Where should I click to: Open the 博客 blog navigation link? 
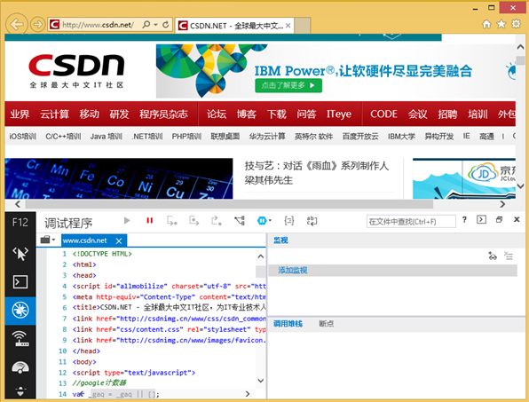[247, 114]
